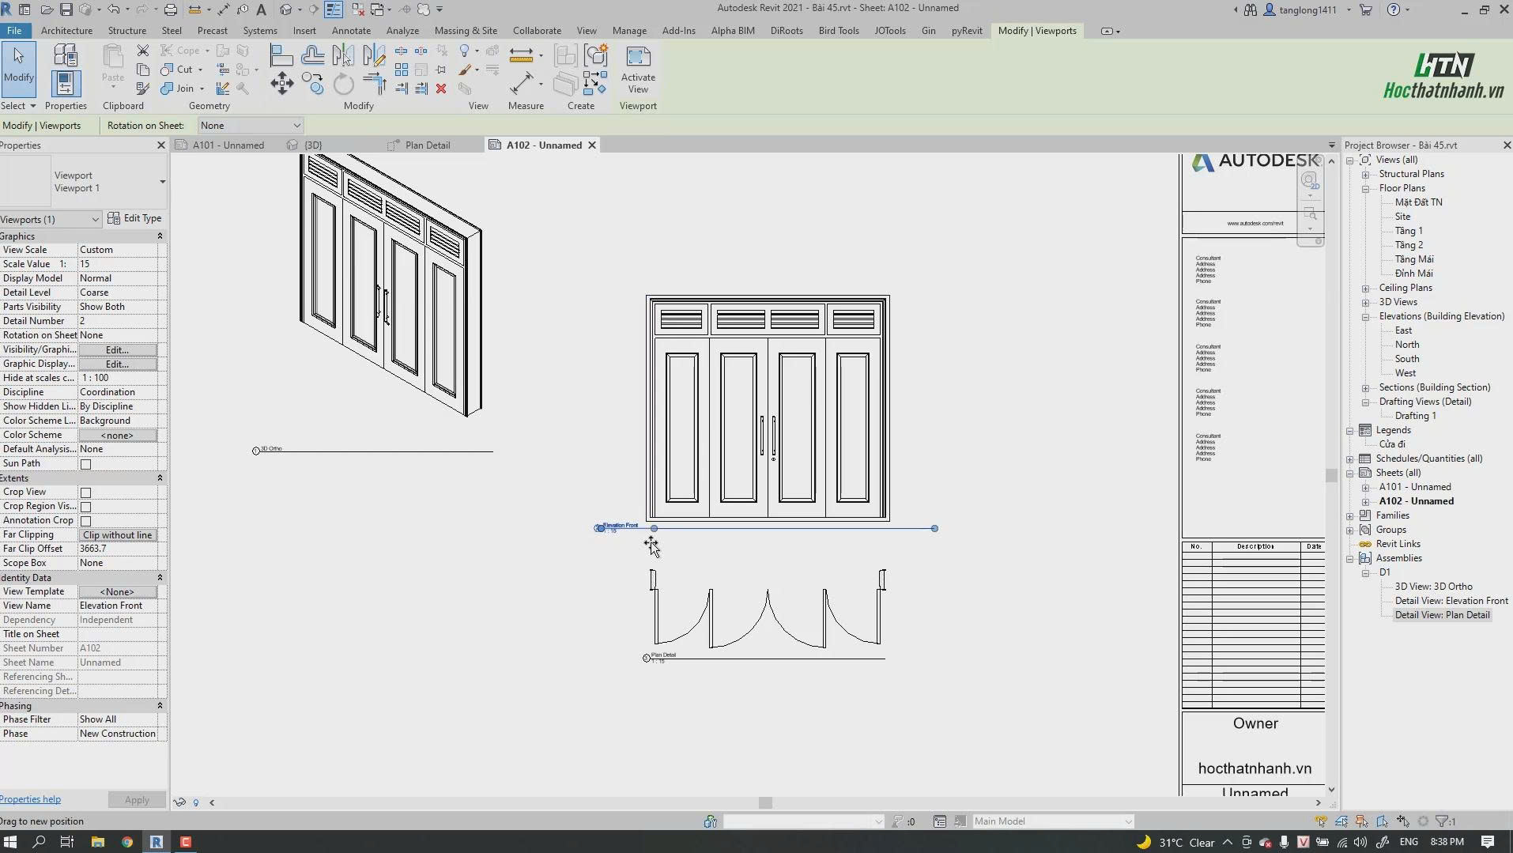Open the Windows Start menu
Screen dimensions: 1513x853
[x=11, y=842]
